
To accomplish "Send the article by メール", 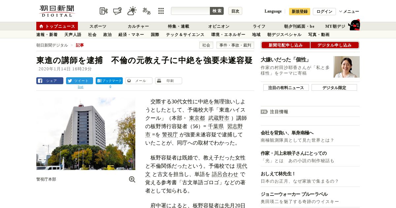I will [139, 81].
